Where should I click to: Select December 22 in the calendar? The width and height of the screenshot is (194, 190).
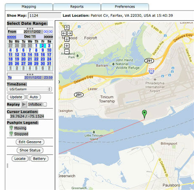coord(36,59)
